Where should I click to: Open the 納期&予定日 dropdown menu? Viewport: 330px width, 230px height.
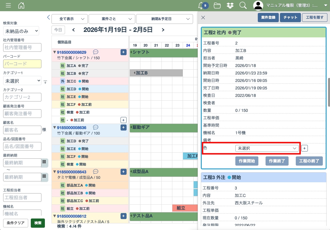tap(164, 19)
